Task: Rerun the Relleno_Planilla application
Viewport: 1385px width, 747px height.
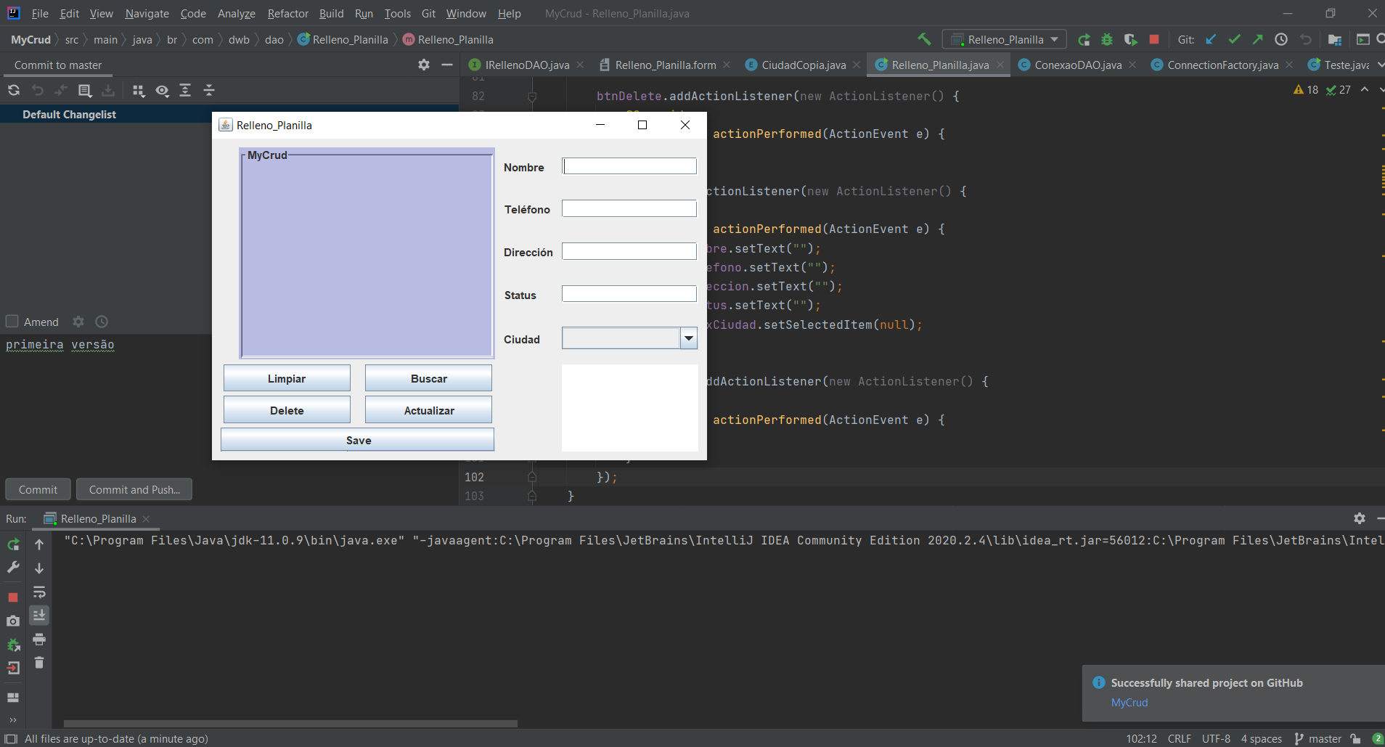Action: (x=13, y=544)
